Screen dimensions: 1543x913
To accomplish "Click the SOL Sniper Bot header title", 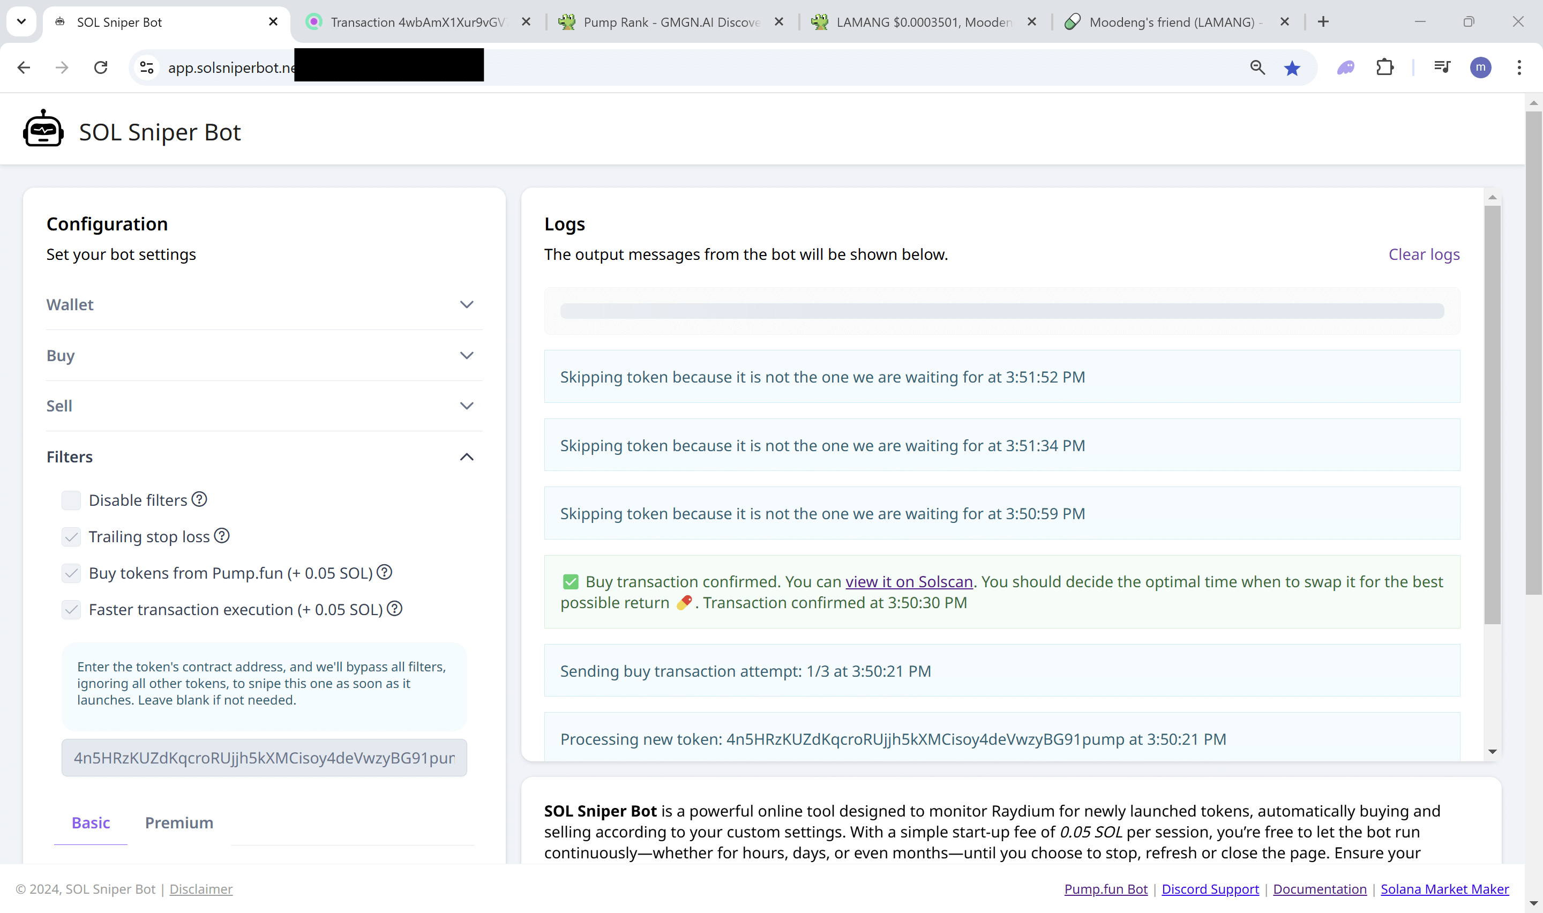I will click(160, 132).
